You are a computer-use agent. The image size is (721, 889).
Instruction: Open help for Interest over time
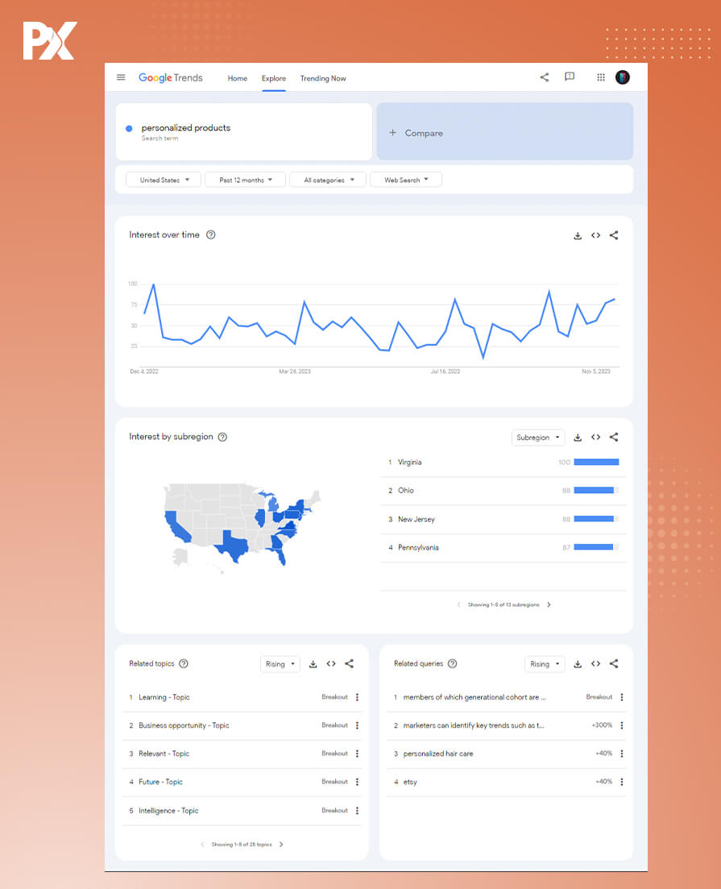[x=211, y=235]
